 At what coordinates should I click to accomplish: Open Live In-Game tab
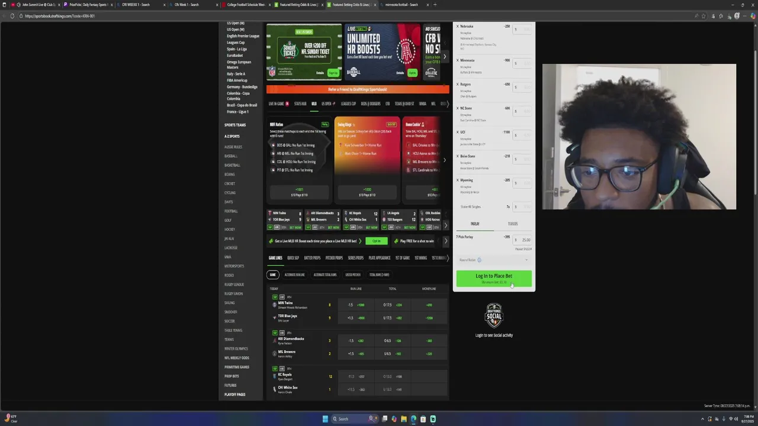[278, 104]
